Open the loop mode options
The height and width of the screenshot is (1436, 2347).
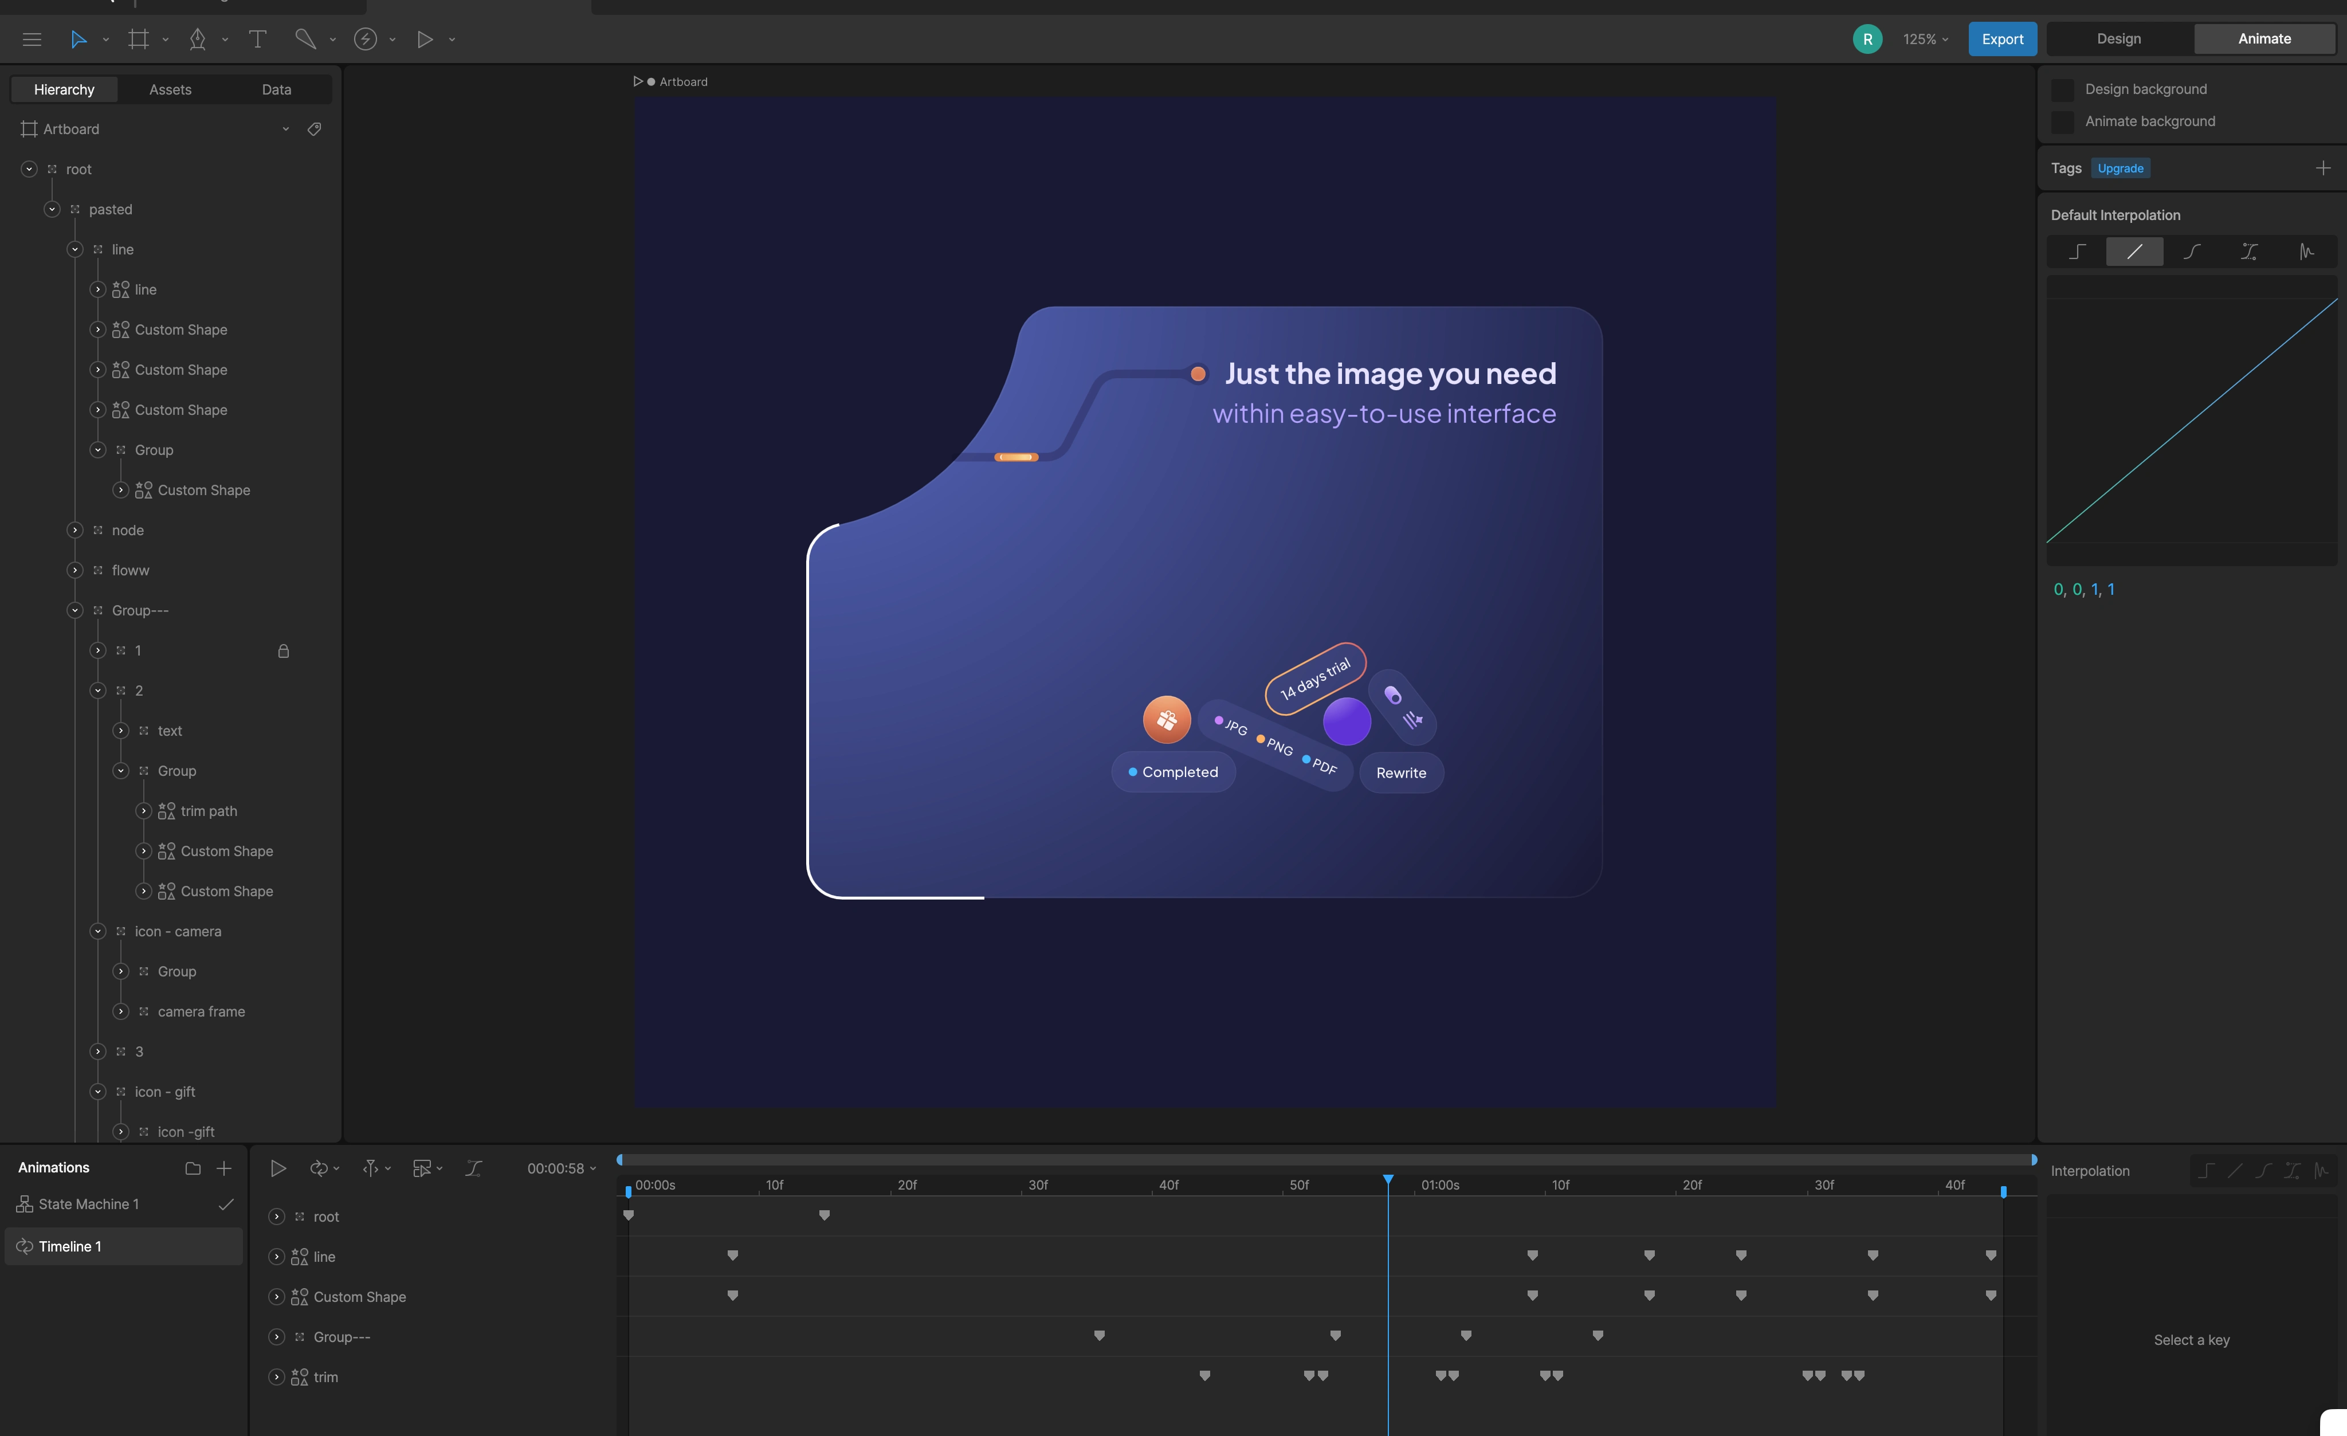(324, 1168)
